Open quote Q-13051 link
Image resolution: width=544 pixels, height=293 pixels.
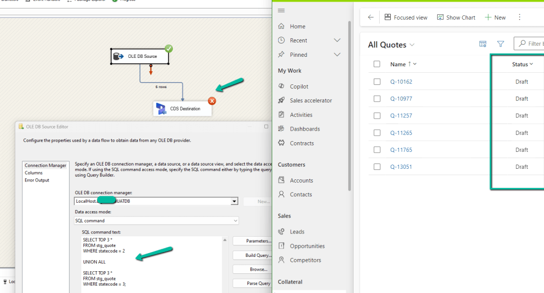pyautogui.click(x=401, y=167)
